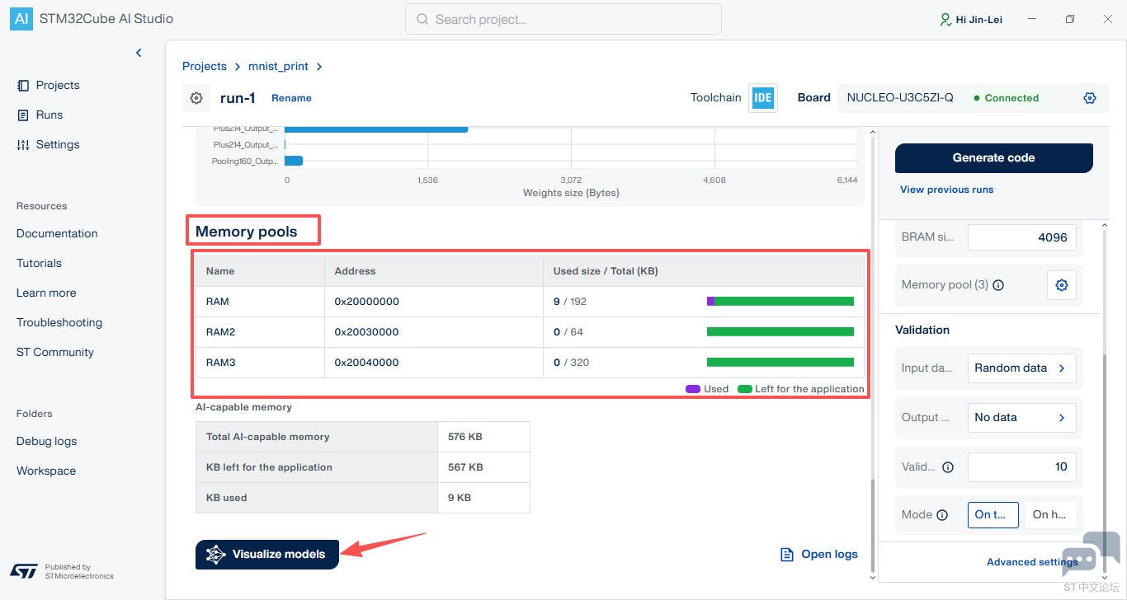Image resolution: width=1127 pixels, height=600 pixels.
Task: Click the search magnifier icon
Action: tap(422, 19)
